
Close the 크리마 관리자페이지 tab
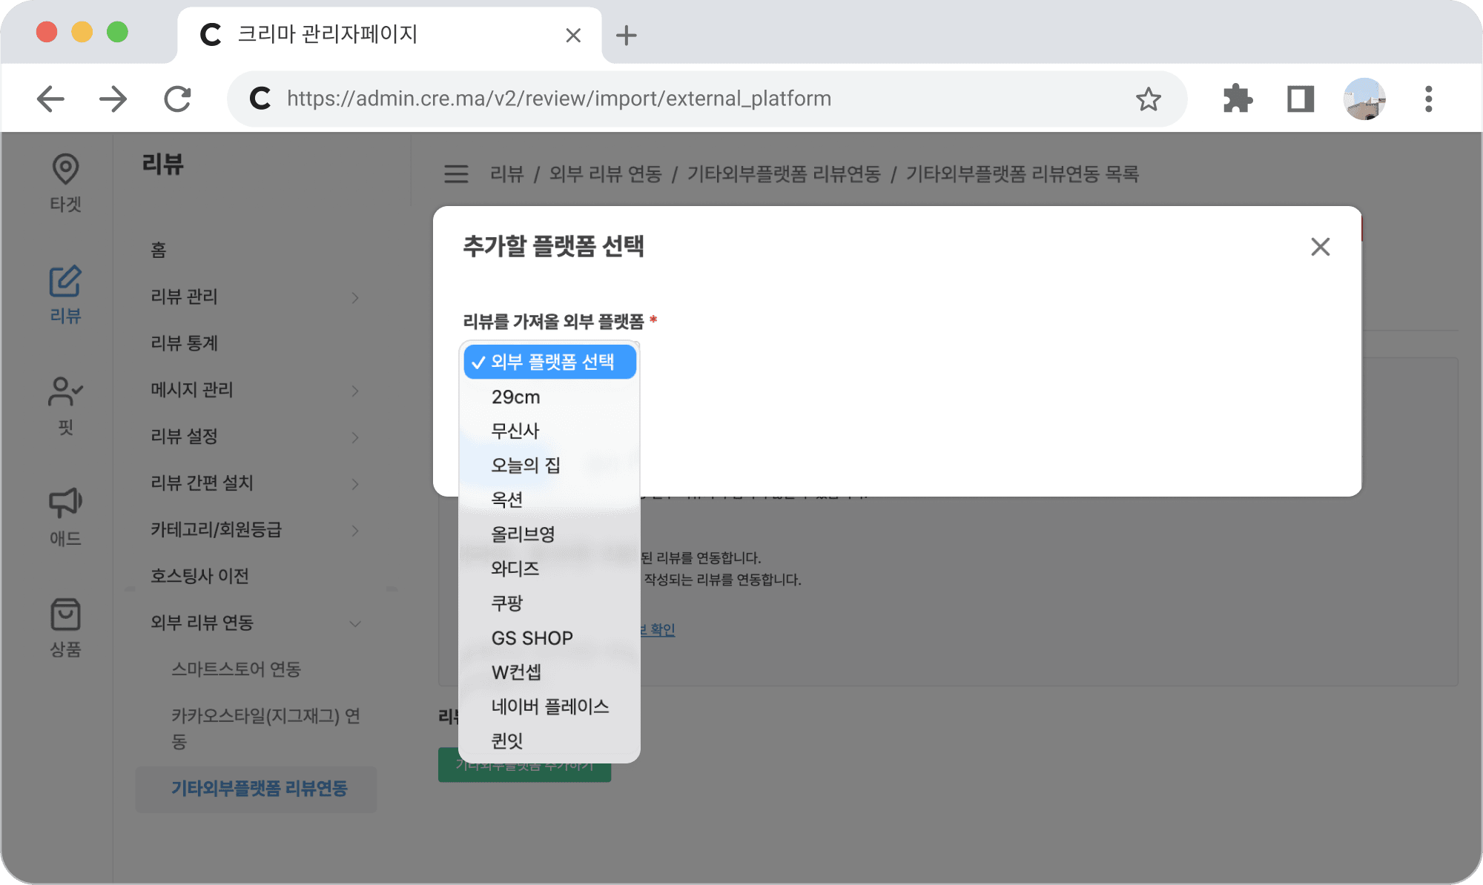(573, 35)
